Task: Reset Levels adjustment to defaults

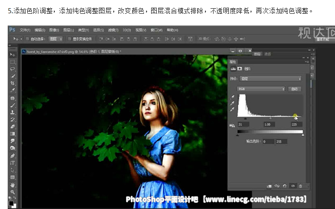Action: tap(285, 186)
